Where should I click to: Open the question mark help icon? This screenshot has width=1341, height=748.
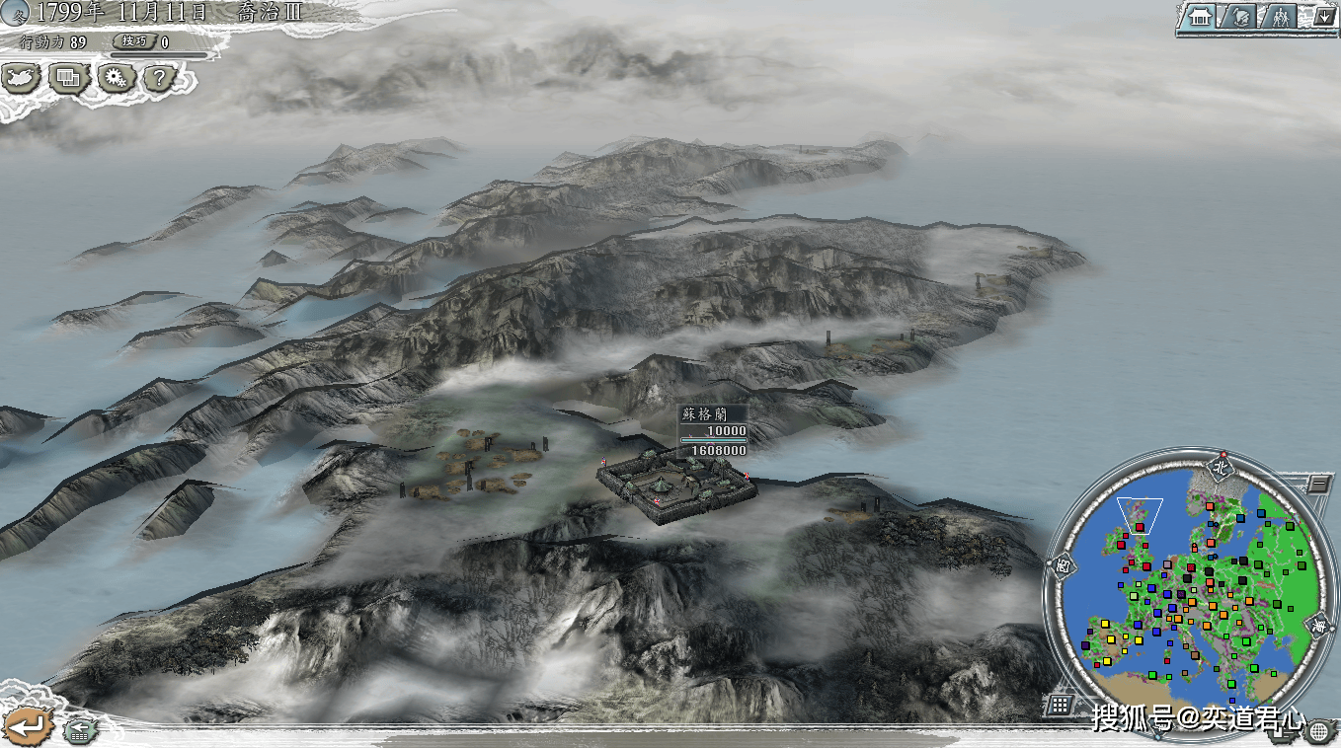pyautogui.click(x=159, y=77)
